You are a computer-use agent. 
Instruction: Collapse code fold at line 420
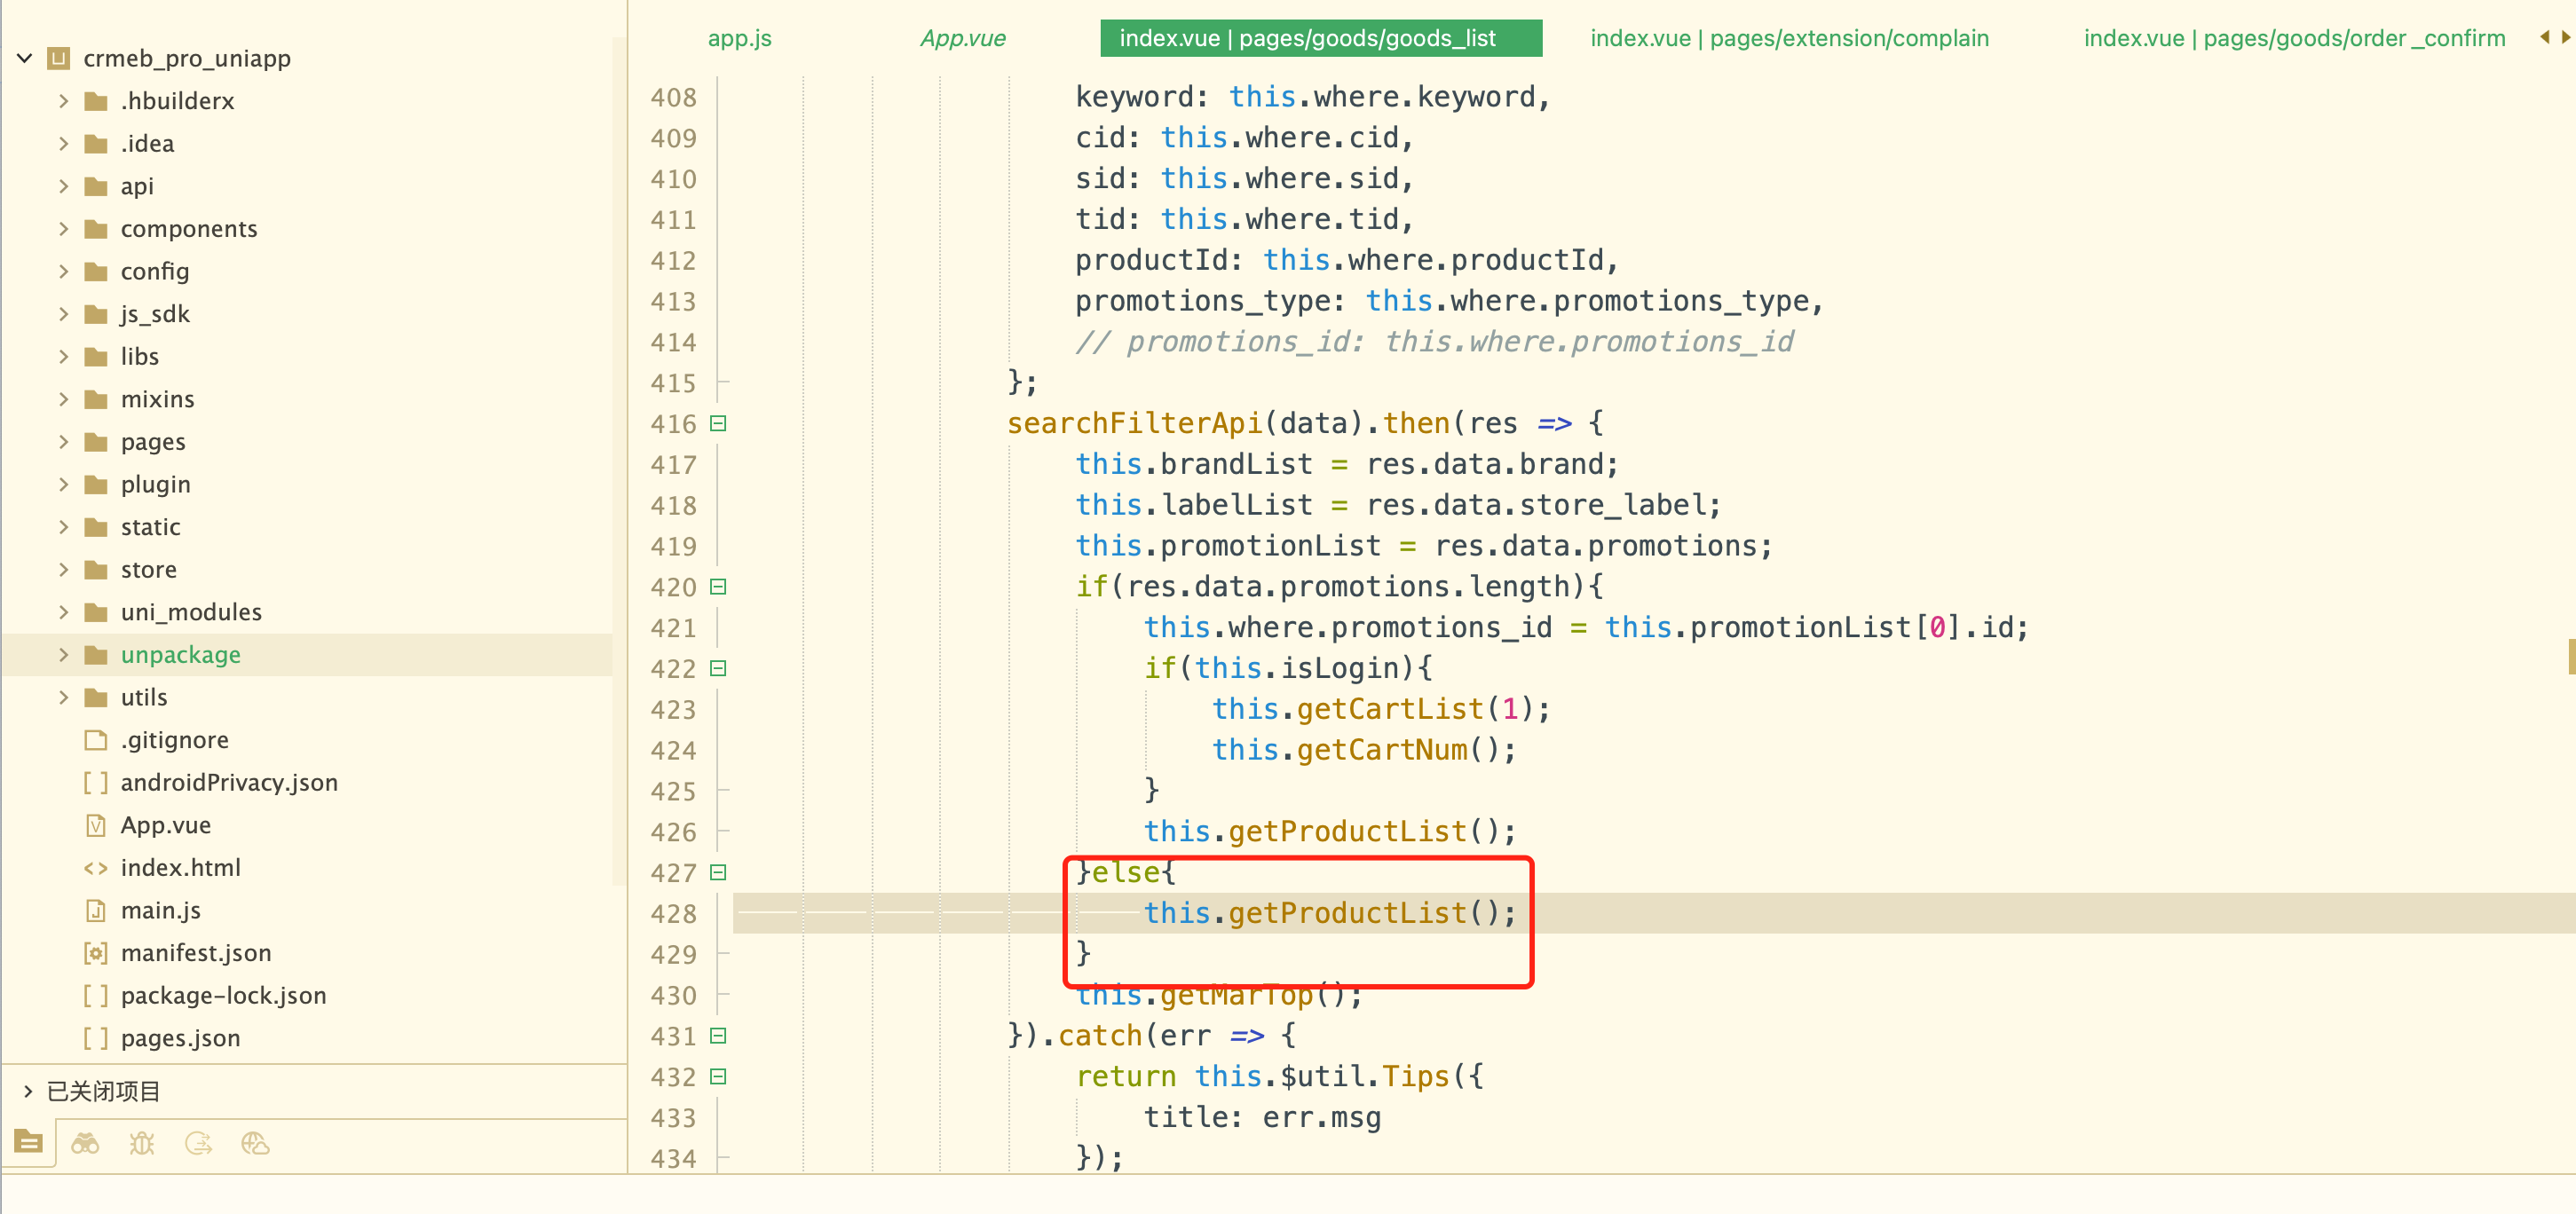718,587
